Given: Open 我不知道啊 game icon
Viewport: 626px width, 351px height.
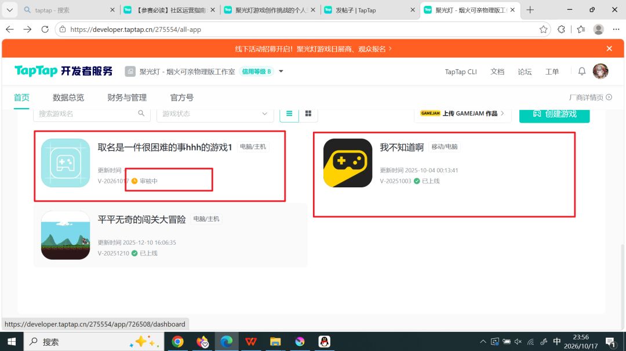Looking at the screenshot, I should 348,163.
